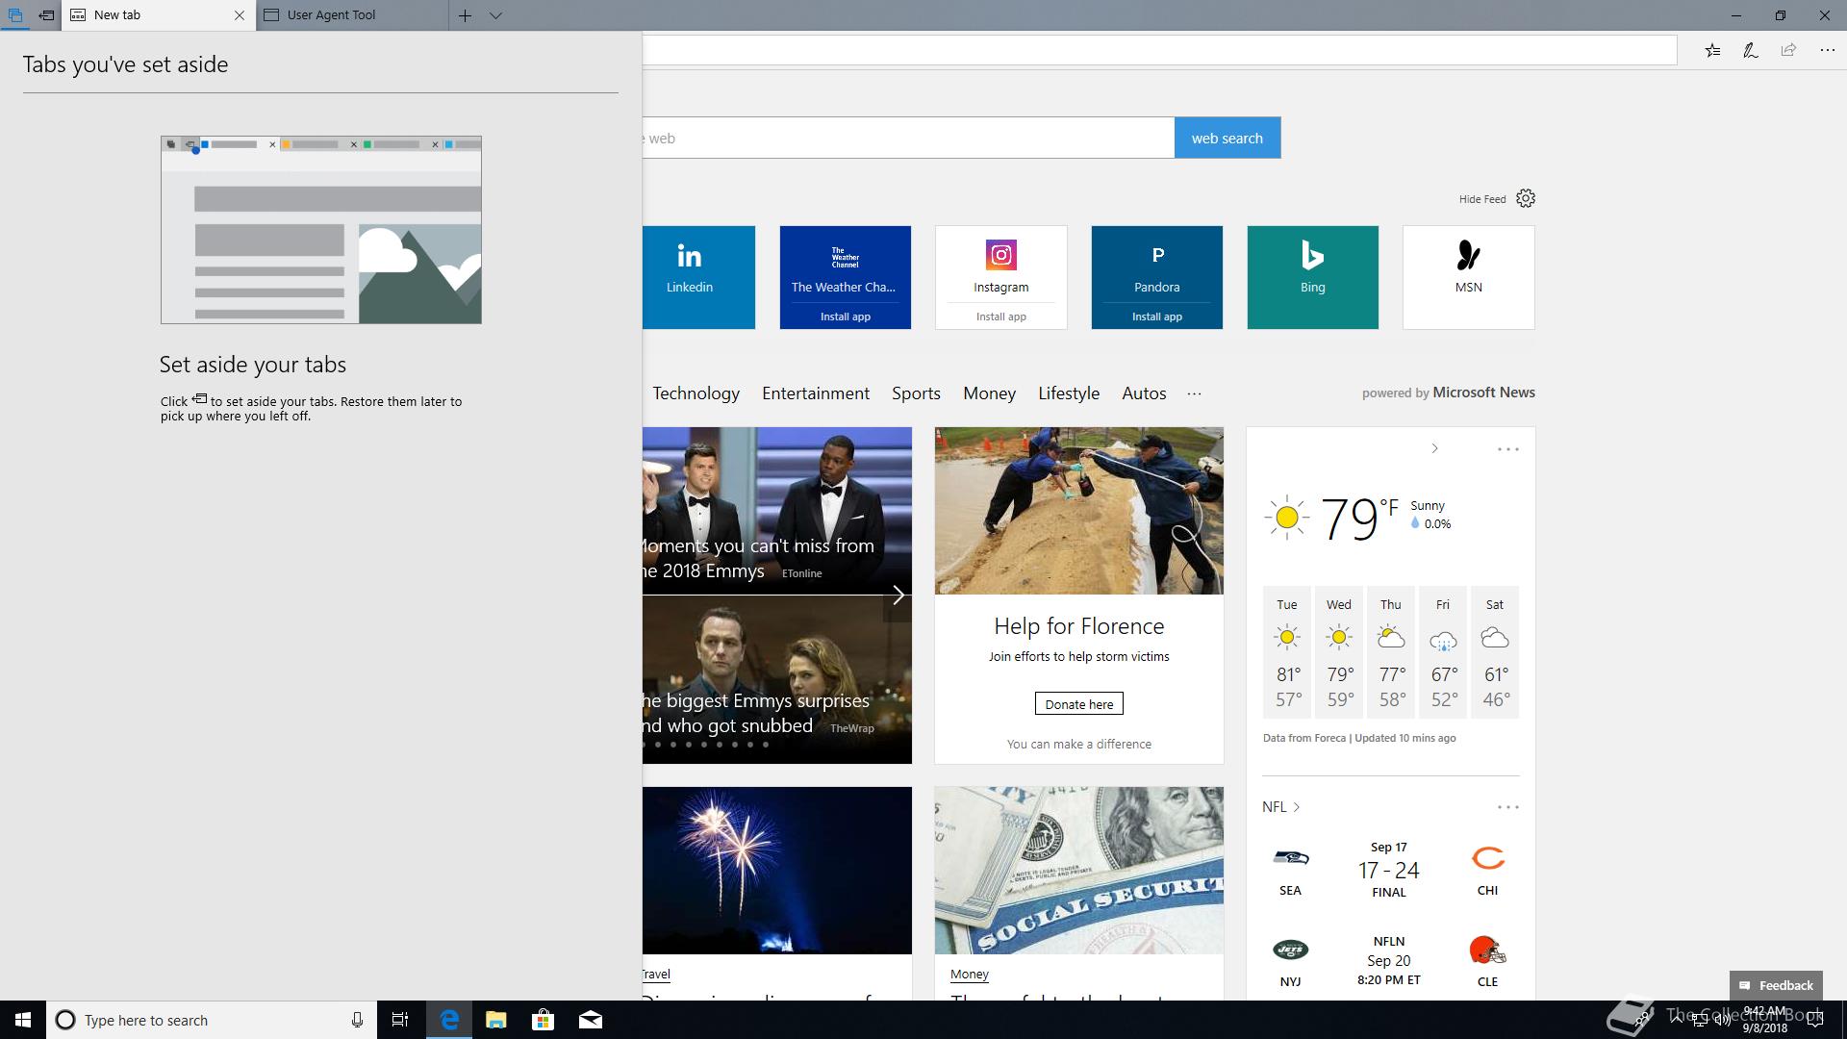The image size is (1847, 1039).
Task: Install the Pandora app
Action: point(1156,317)
